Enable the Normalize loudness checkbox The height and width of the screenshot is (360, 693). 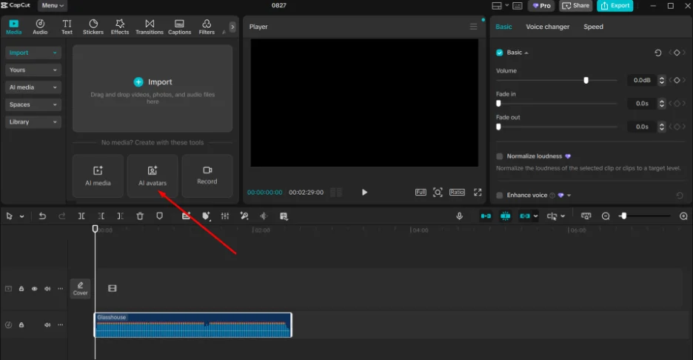click(500, 156)
